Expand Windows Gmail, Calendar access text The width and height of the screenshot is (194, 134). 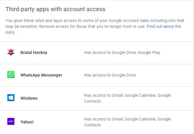(x=127, y=98)
